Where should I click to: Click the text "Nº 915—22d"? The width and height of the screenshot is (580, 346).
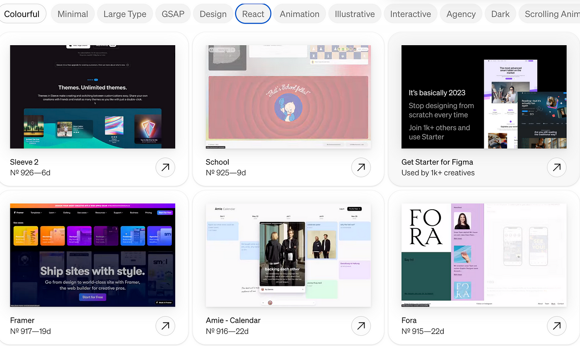point(423,331)
